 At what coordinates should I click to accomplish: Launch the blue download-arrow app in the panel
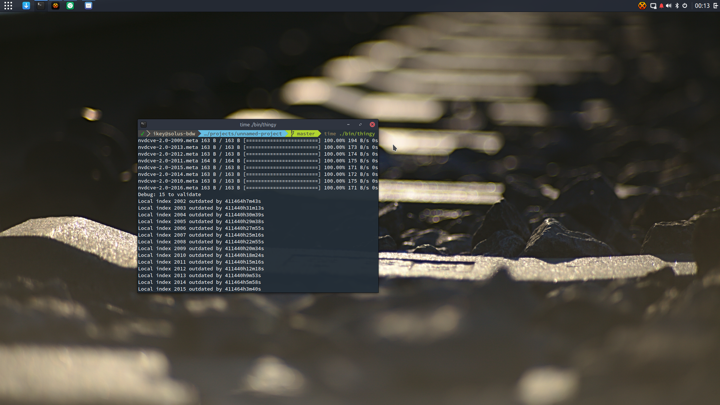(x=26, y=6)
